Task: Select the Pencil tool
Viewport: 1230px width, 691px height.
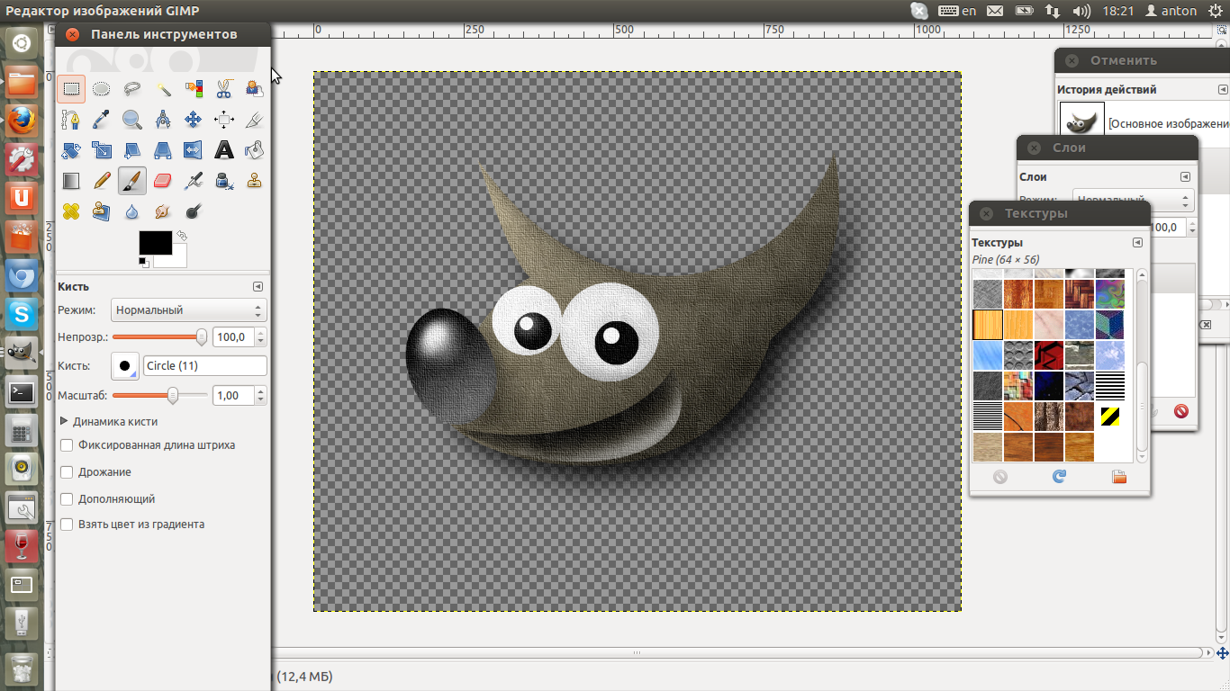Action: [102, 181]
